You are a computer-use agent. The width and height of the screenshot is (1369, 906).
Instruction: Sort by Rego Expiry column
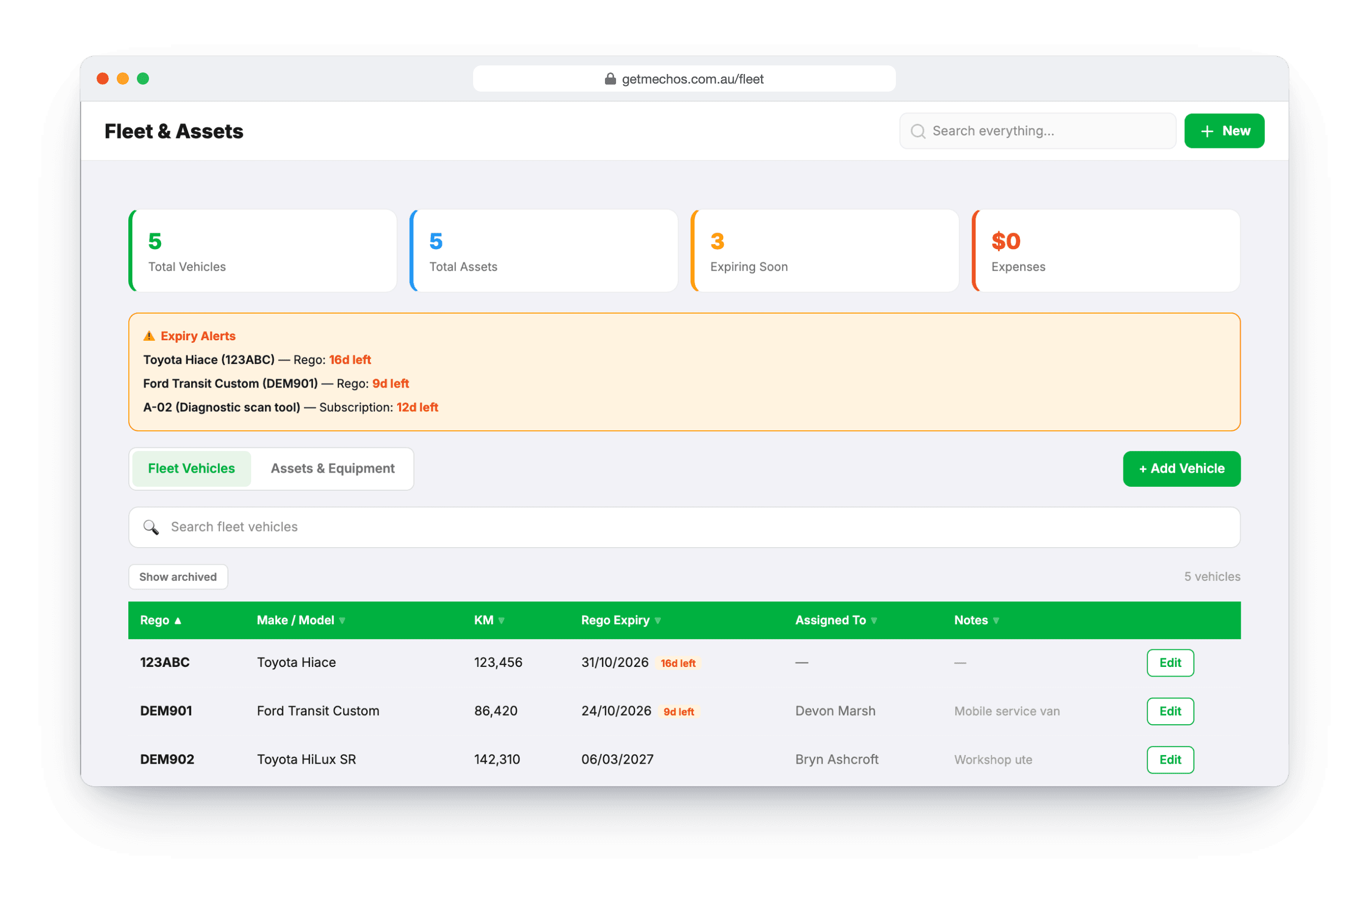click(x=621, y=620)
